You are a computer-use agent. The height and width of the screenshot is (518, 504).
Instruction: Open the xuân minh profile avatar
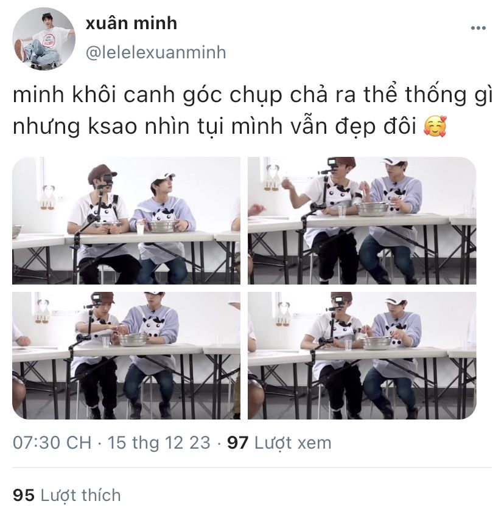(44, 39)
